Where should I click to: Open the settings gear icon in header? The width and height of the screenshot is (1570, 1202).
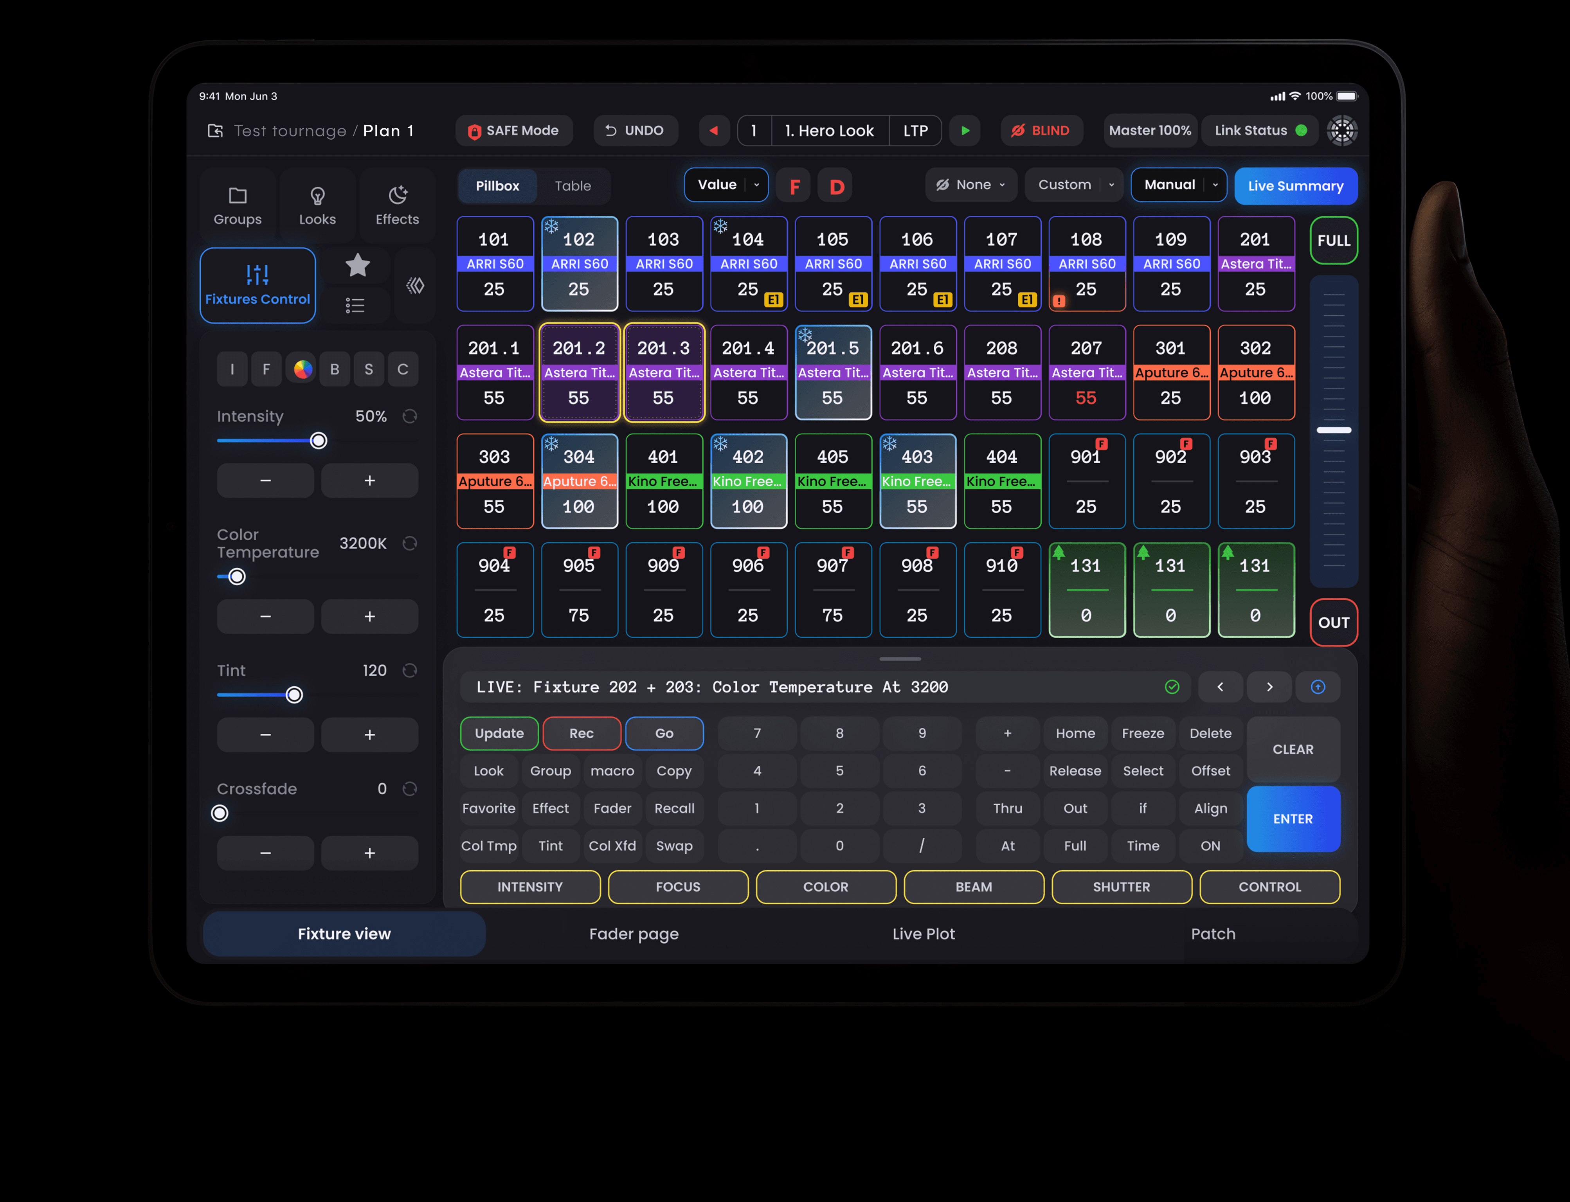tap(1342, 131)
